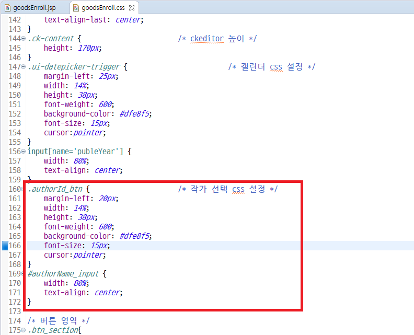Collapse the .authorId_btn rule fold

[x=22, y=189]
